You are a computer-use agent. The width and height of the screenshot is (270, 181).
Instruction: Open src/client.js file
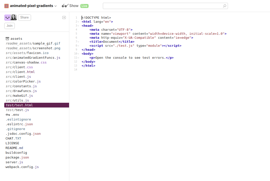tap(18, 77)
